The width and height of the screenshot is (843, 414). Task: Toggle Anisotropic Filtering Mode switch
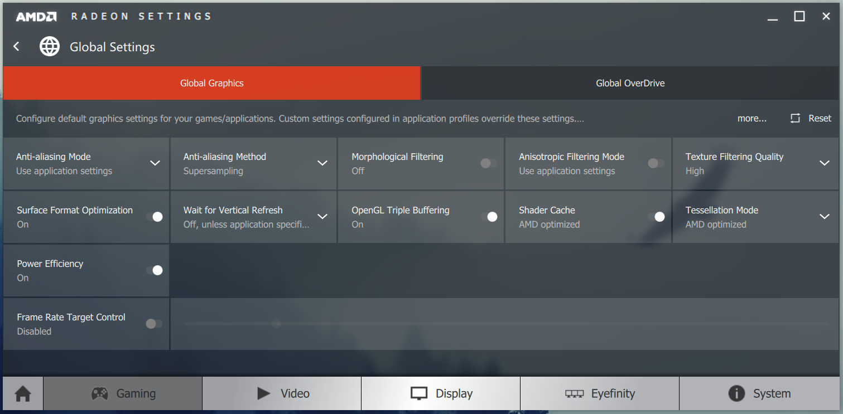[x=656, y=163]
